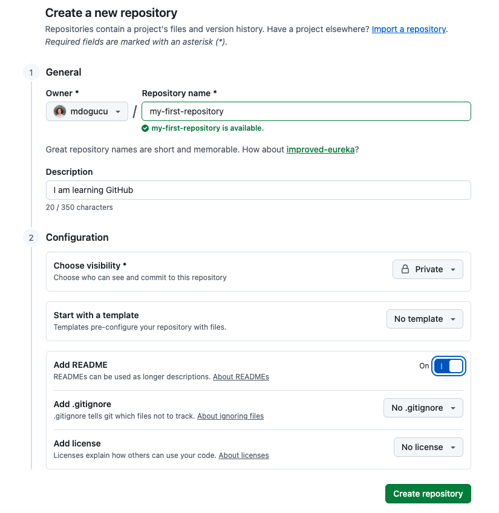Open the Choose visibility dropdown
This screenshot has height=513, width=499.
coord(428,269)
